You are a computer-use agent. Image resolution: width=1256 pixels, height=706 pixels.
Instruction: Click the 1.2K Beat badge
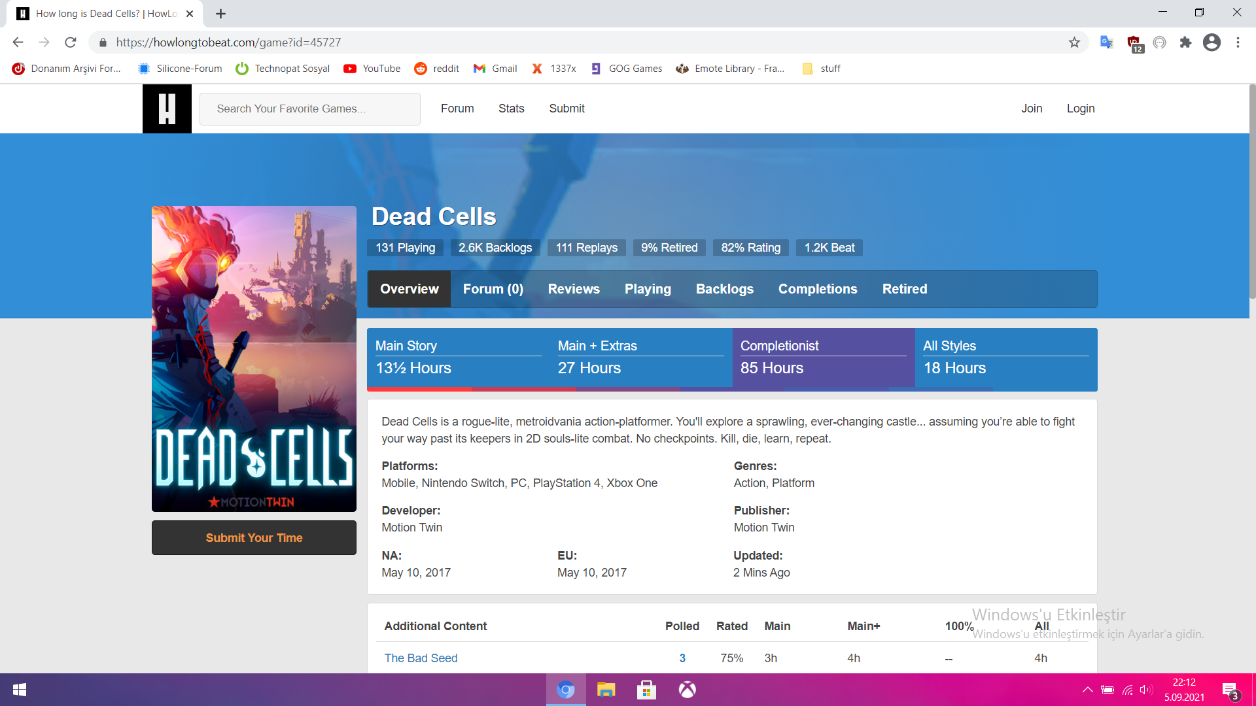(829, 248)
